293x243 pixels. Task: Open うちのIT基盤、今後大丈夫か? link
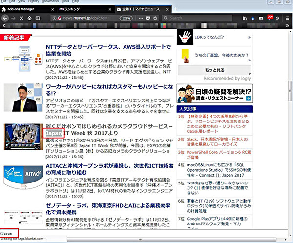click(x=221, y=55)
